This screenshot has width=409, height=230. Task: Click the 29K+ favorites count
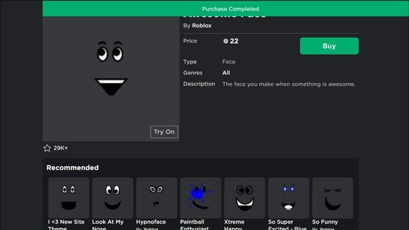61,148
